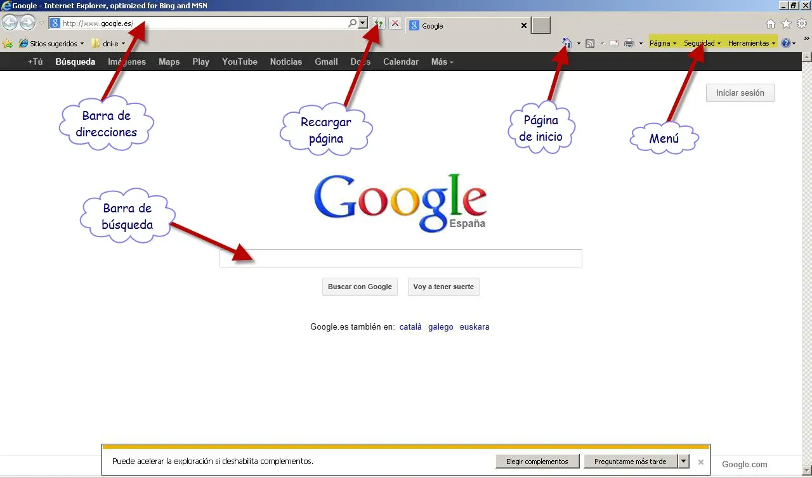Open the dni-e favorites folder

coord(108,44)
